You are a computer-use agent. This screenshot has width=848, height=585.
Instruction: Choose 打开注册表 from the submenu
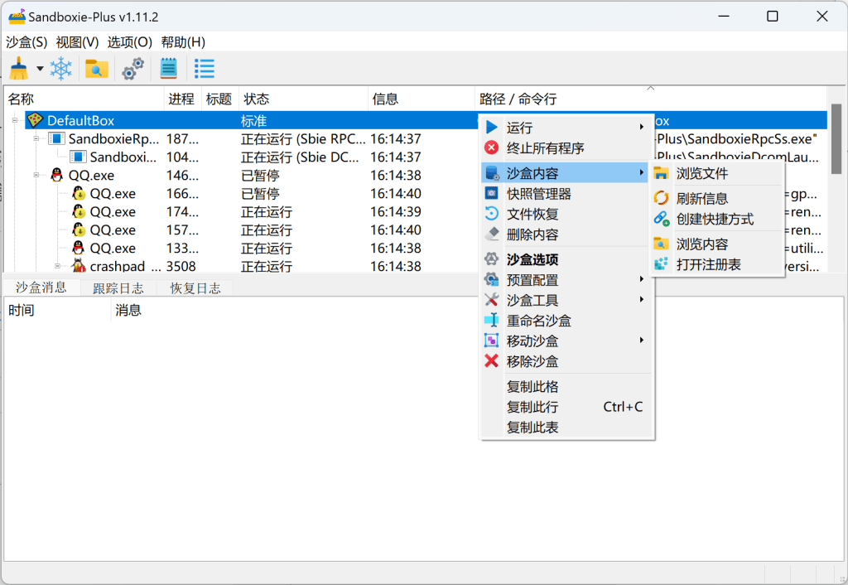click(x=708, y=264)
